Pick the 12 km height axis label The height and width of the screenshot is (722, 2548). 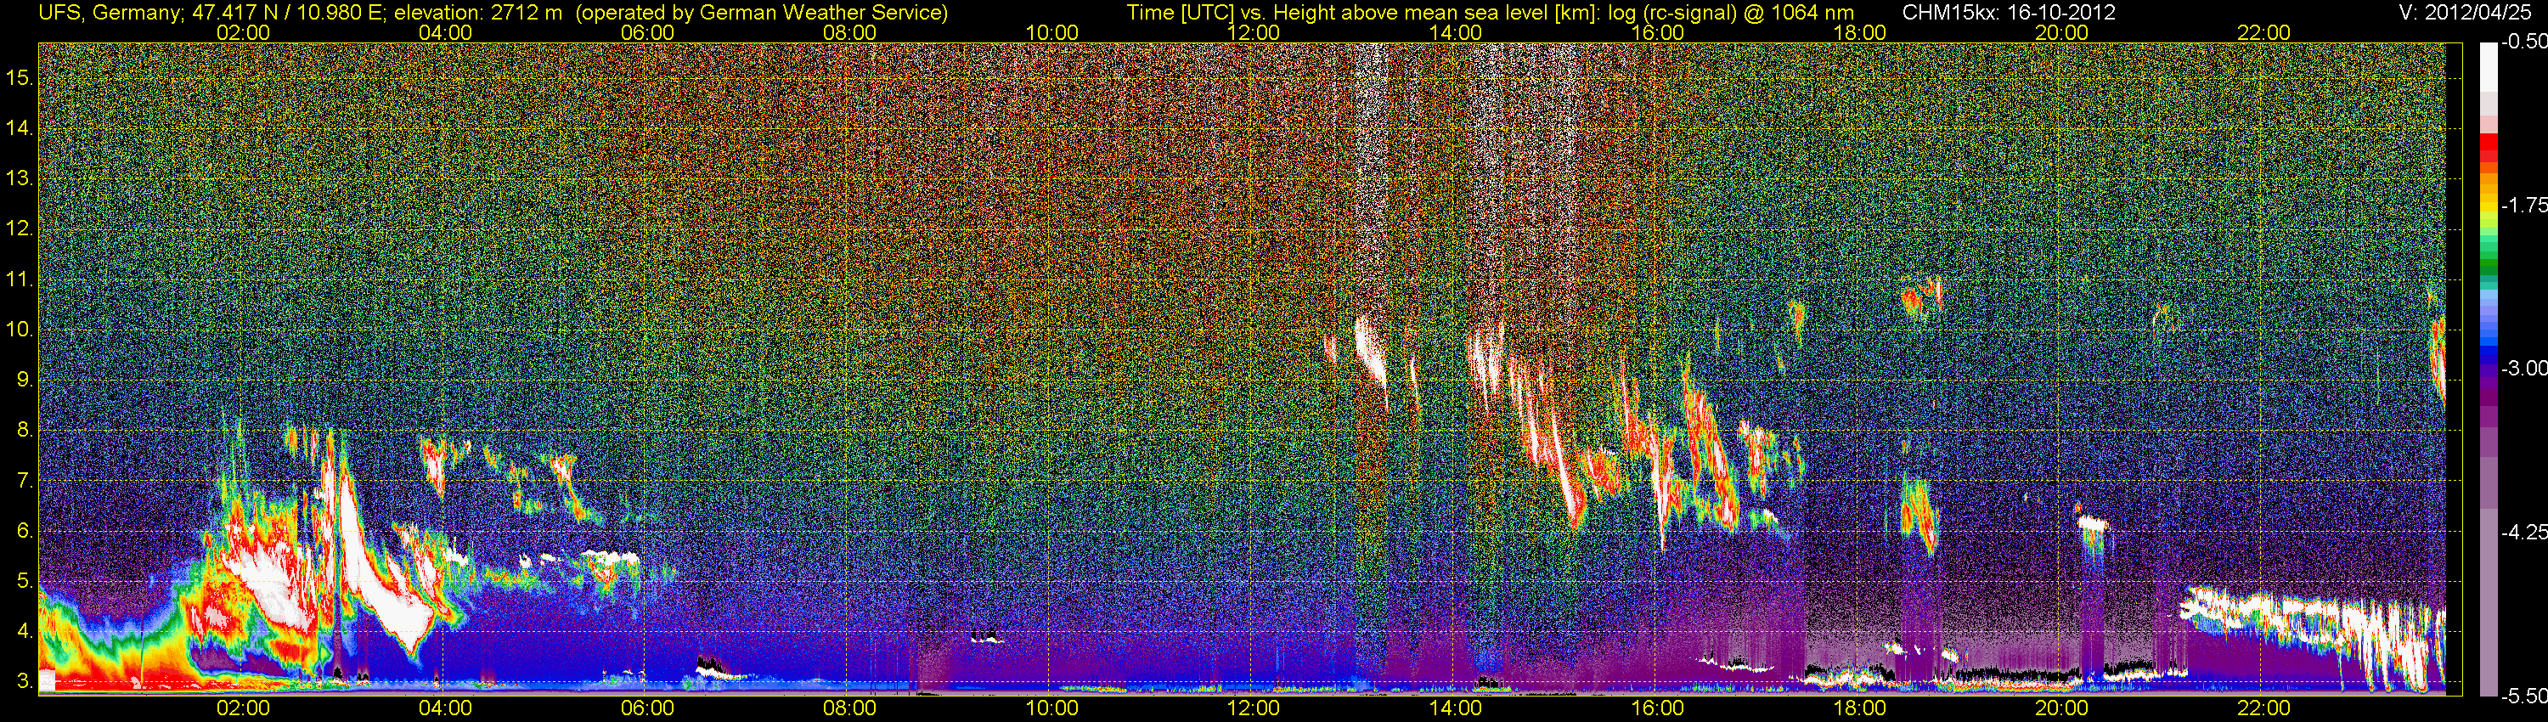click(20, 229)
